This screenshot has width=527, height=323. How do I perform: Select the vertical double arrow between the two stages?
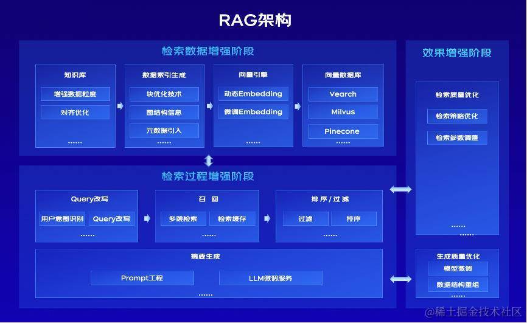(209, 161)
